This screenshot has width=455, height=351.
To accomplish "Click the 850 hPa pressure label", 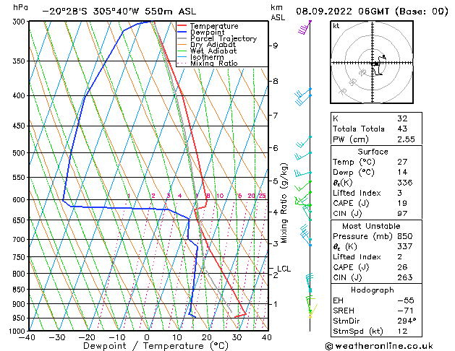I will click(20, 290).
